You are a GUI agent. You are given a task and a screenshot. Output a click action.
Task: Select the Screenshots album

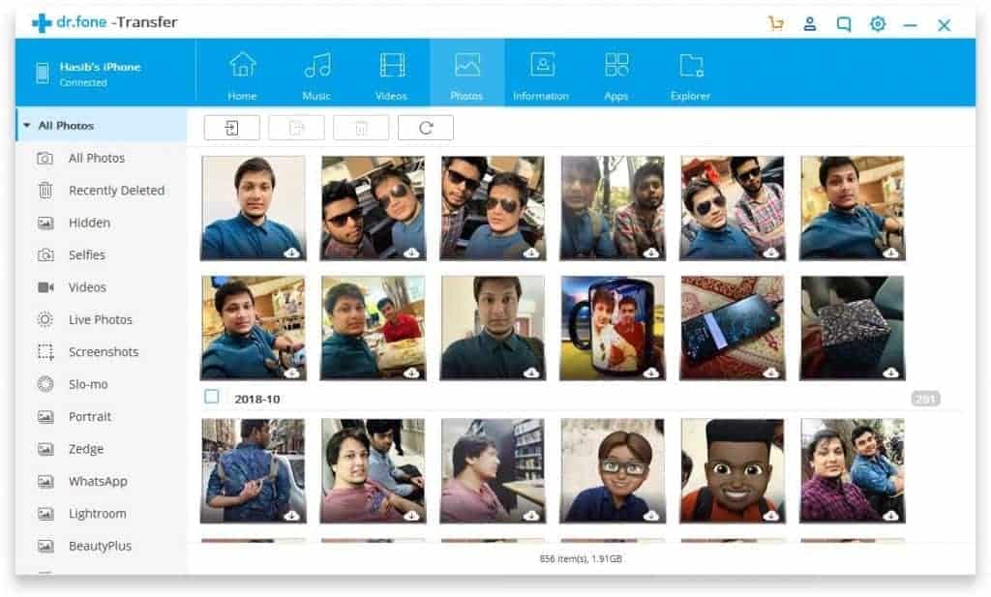104,351
